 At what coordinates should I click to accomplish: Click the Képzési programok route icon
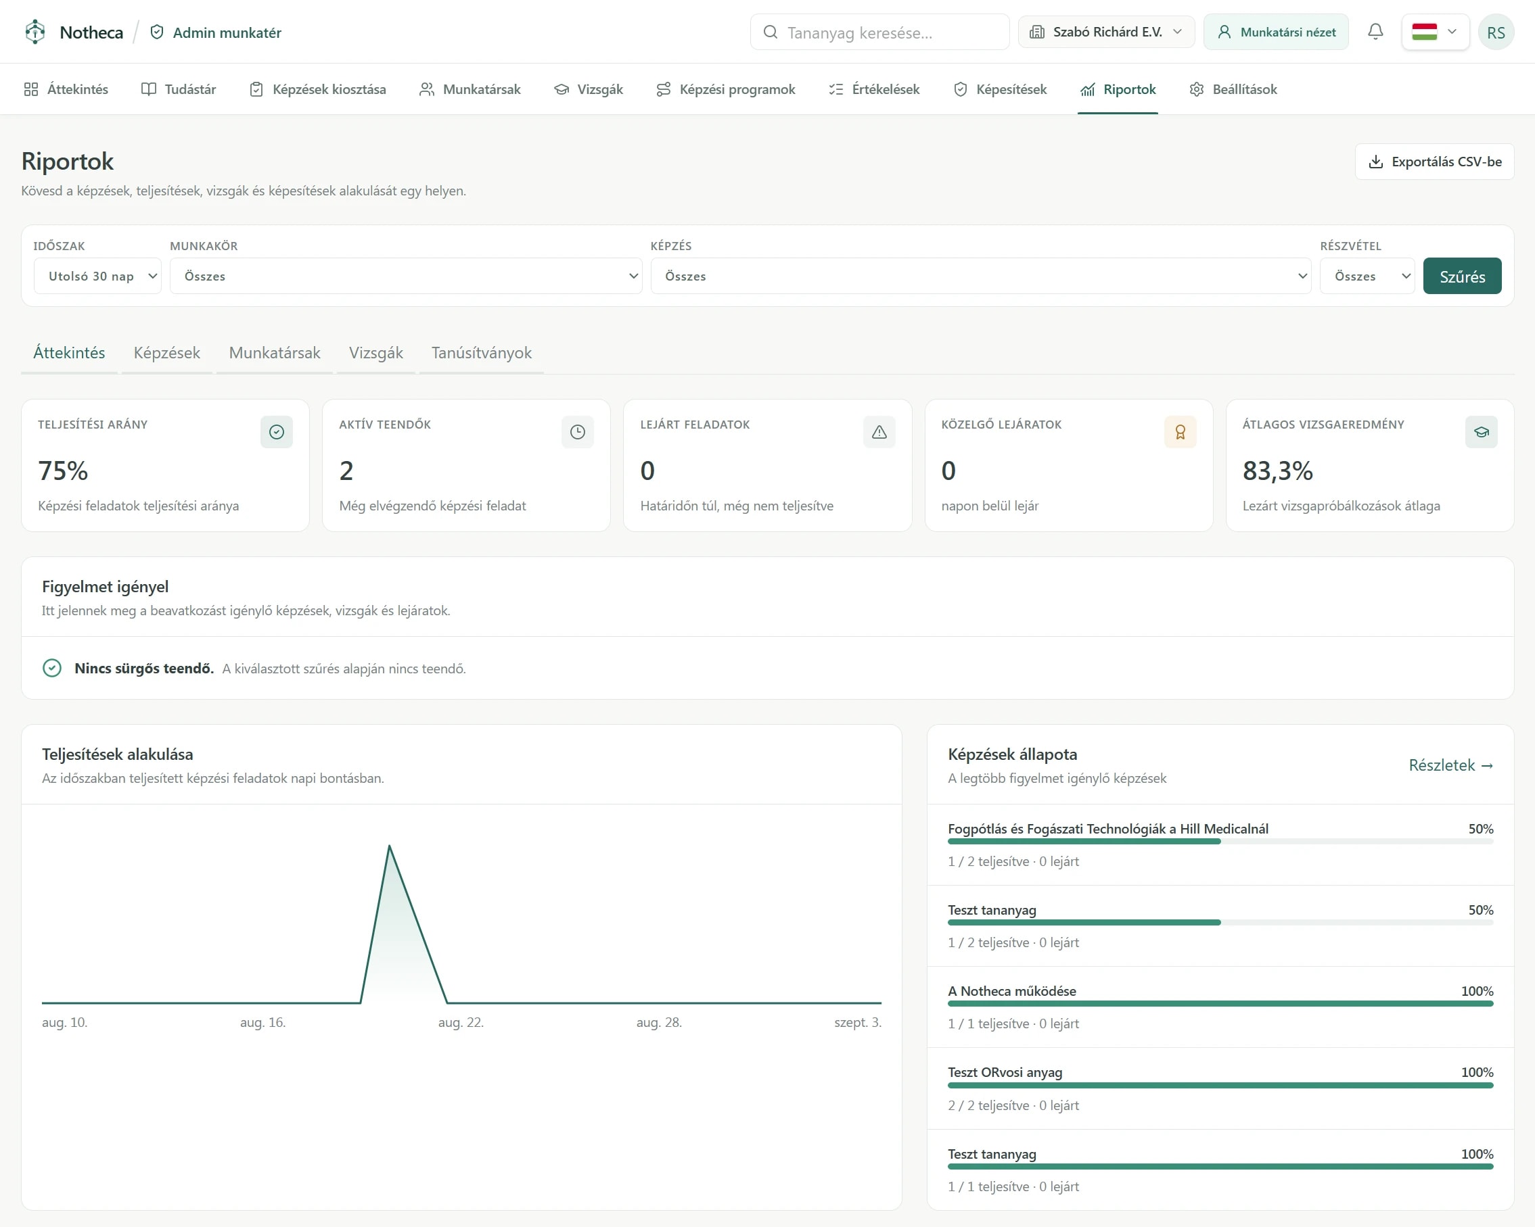coord(663,89)
